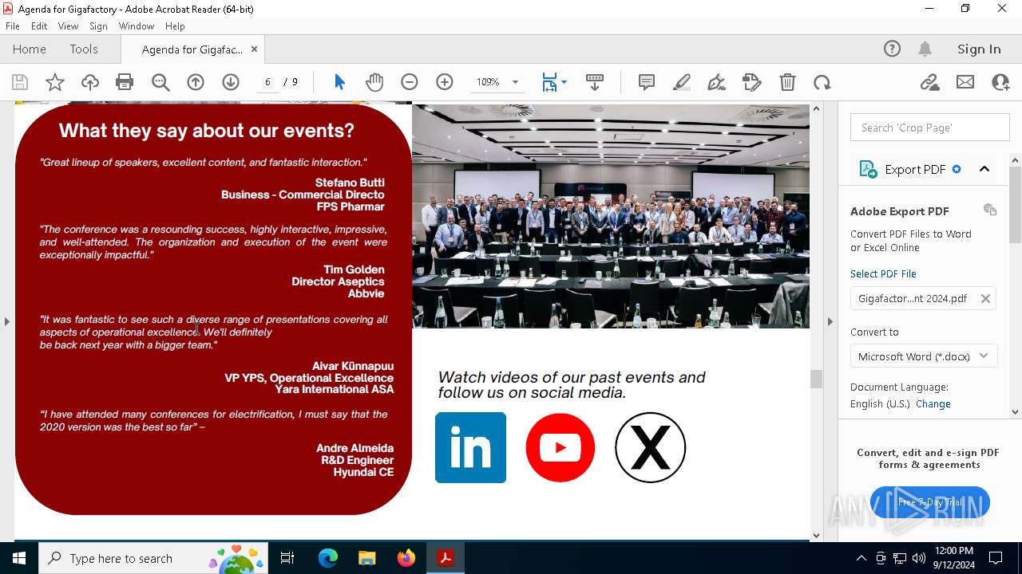The height and width of the screenshot is (574, 1022).
Task: Upload the file to Adobe cloud
Action: [90, 82]
